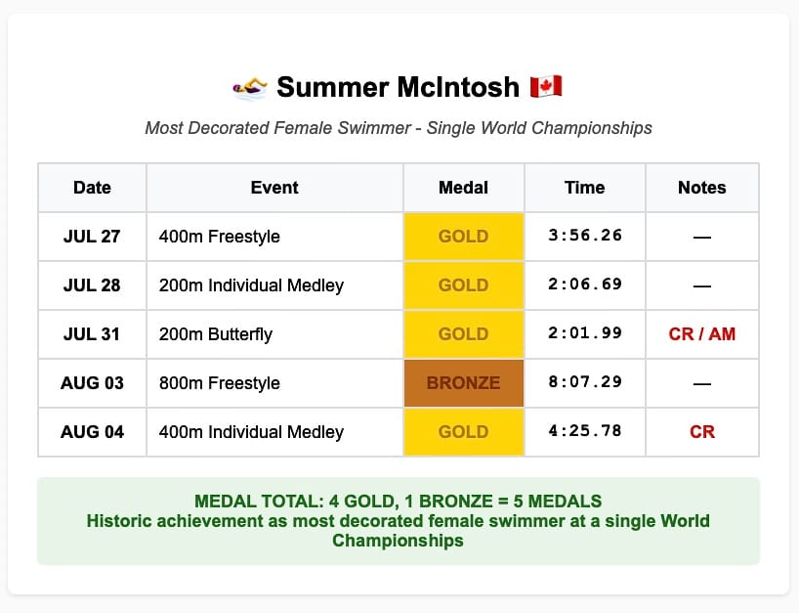
Task: Click the Most Decorated Female Swimmer subtitle
Action: 399,127
